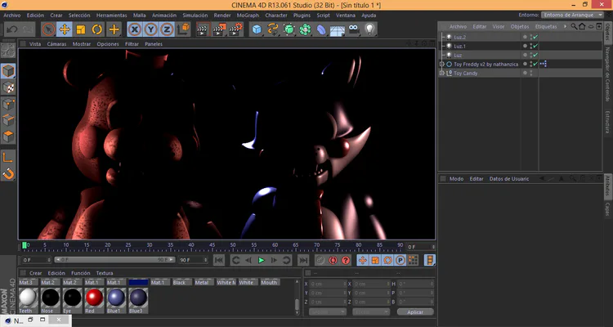Select the Luz.1 light object
This screenshot has width=613, height=327.
[459, 46]
